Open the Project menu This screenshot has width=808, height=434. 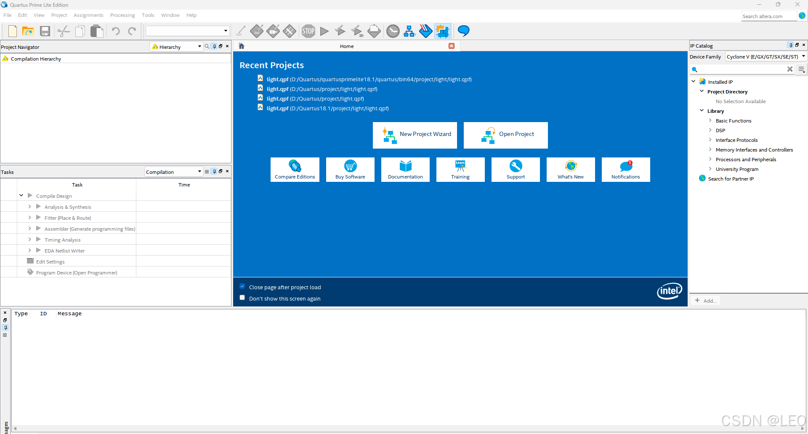pos(59,15)
